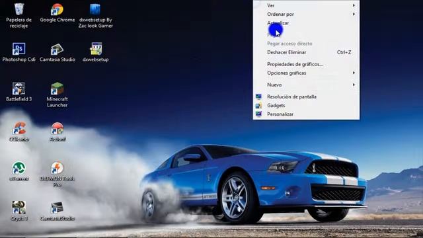423x238 pixels.
Task: Choose Ordenar por in context menu
Action: (306, 14)
